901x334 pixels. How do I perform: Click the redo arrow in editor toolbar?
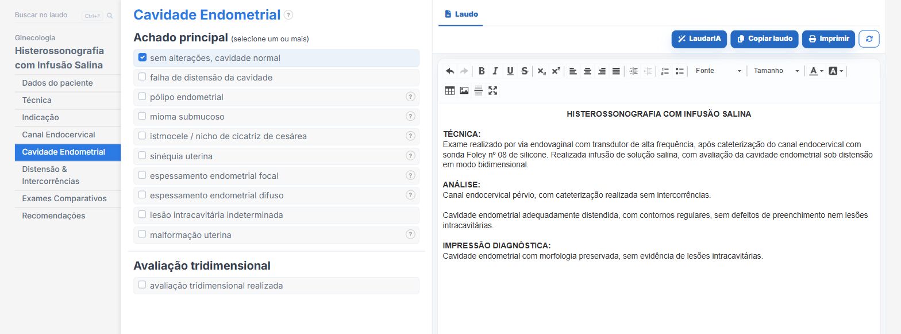pyautogui.click(x=464, y=71)
